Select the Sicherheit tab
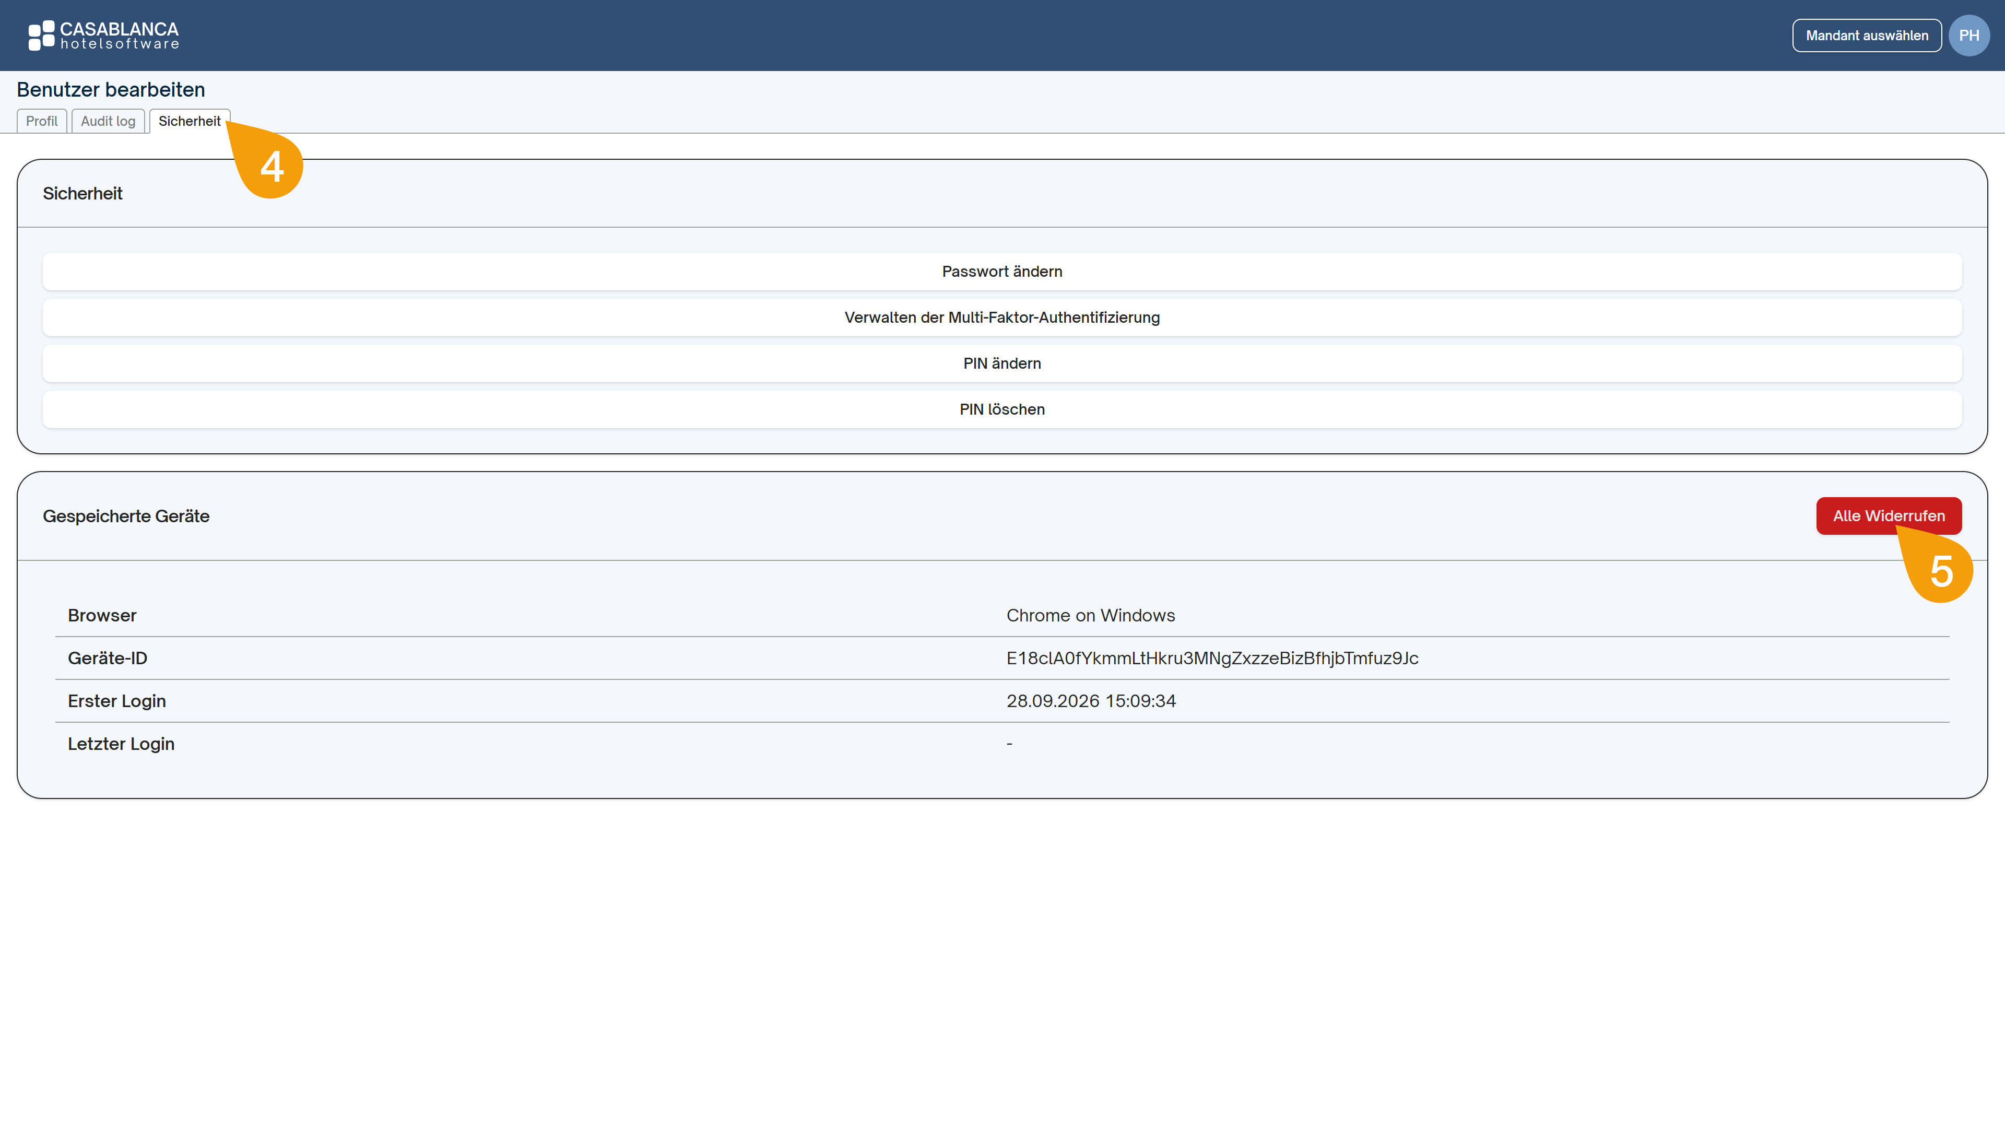Image resolution: width=2005 pixels, height=1128 pixels. click(x=189, y=121)
